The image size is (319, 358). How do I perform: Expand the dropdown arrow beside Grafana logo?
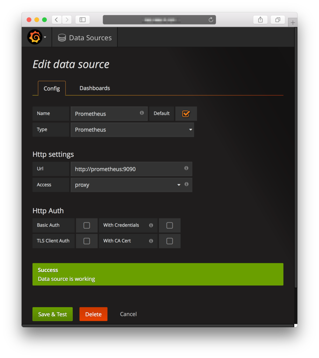click(45, 37)
